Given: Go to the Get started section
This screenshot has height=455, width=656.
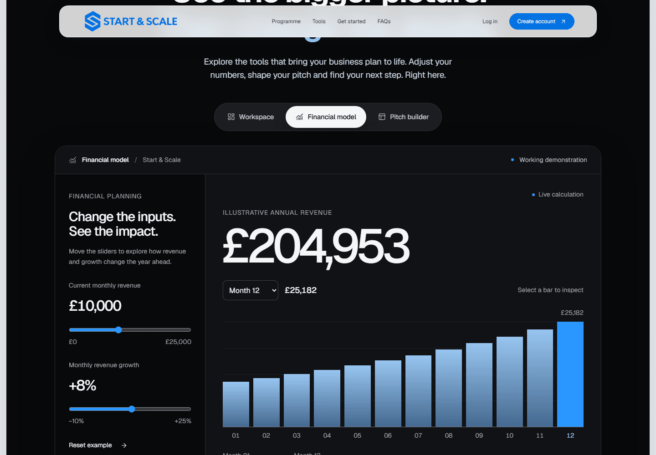Looking at the screenshot, I should (351, 21).
